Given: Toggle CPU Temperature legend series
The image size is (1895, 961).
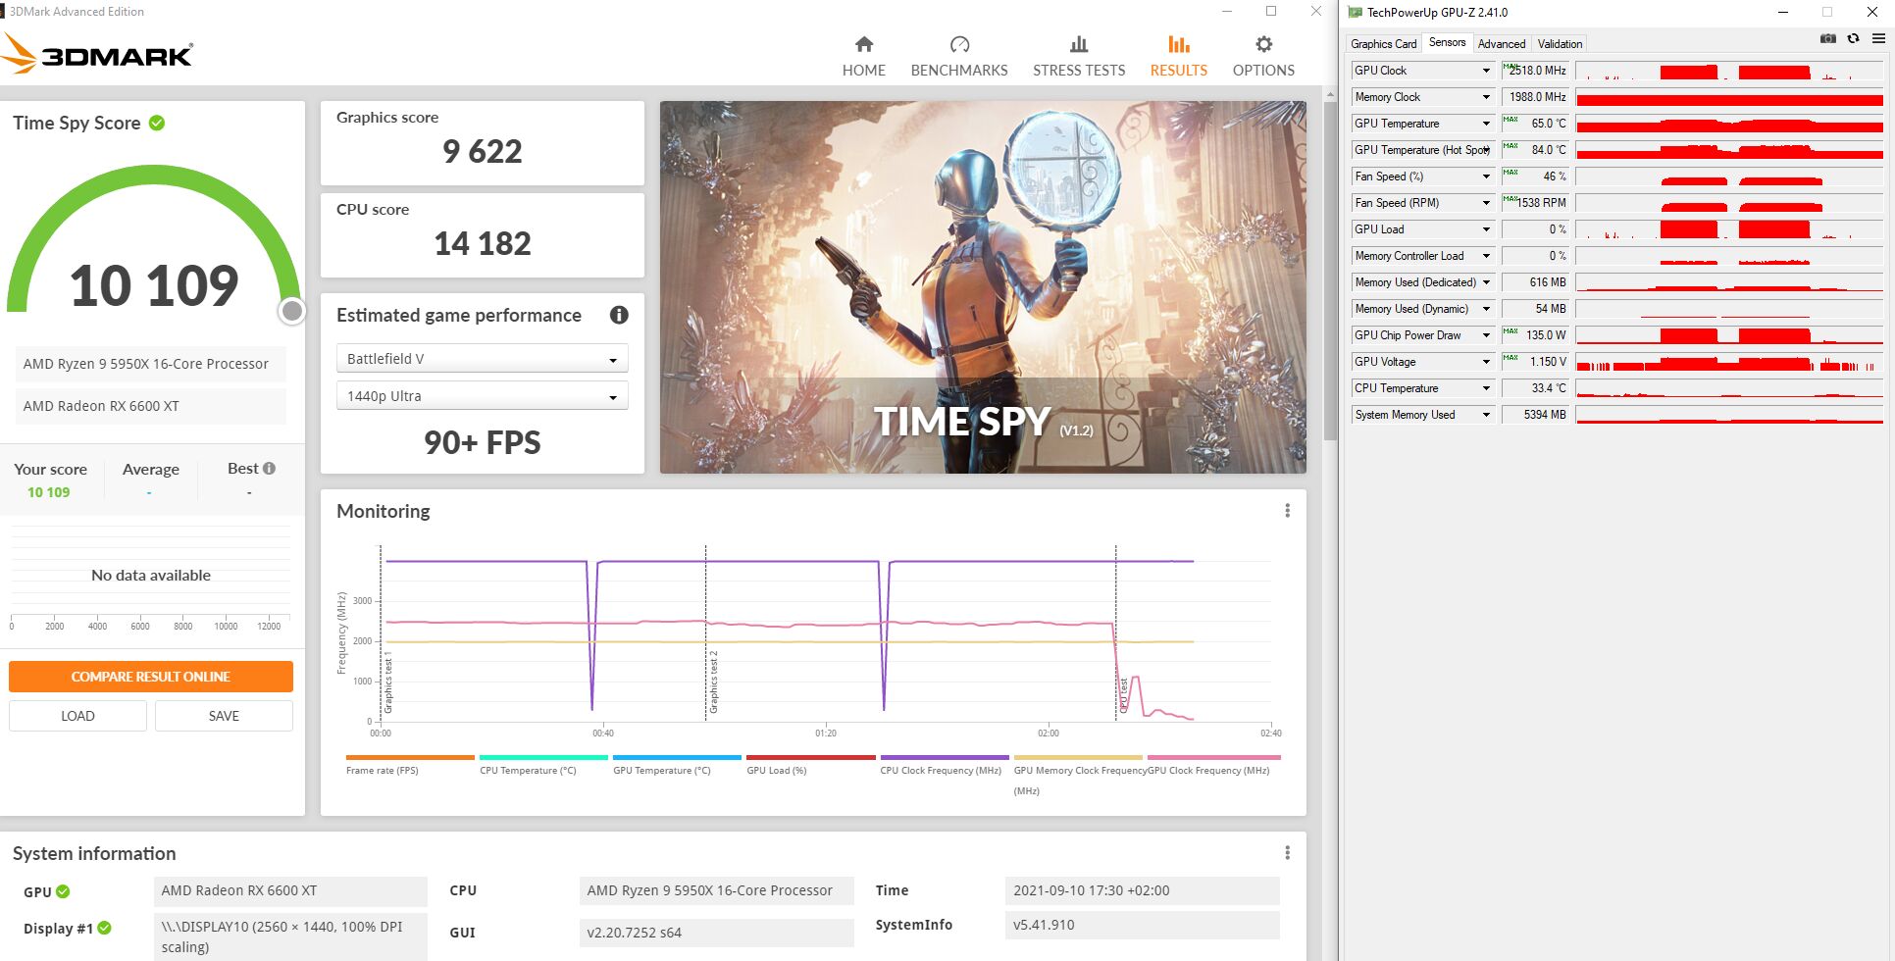Looking at the screenshot, I should (542, 765).
